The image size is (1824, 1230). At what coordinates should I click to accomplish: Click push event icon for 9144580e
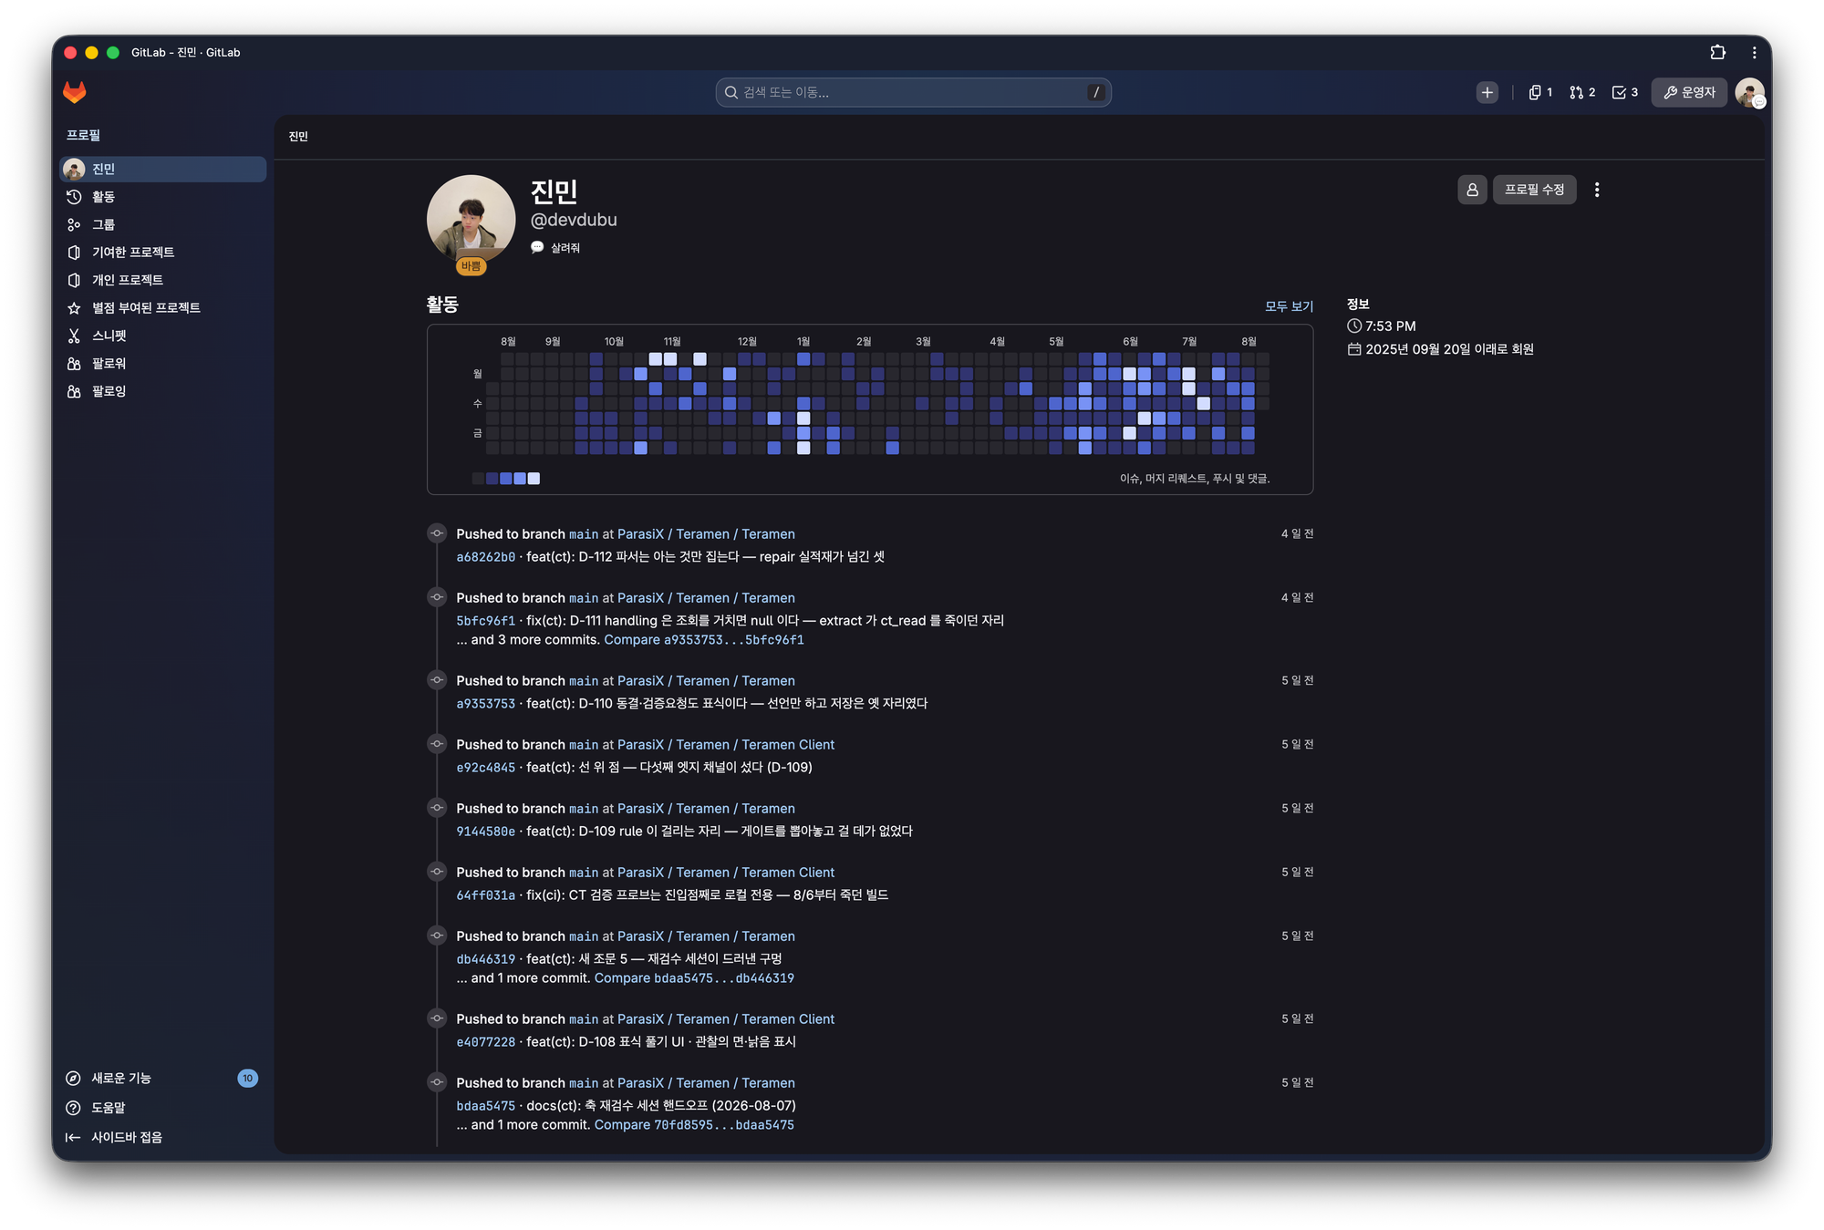click(437, 808)
